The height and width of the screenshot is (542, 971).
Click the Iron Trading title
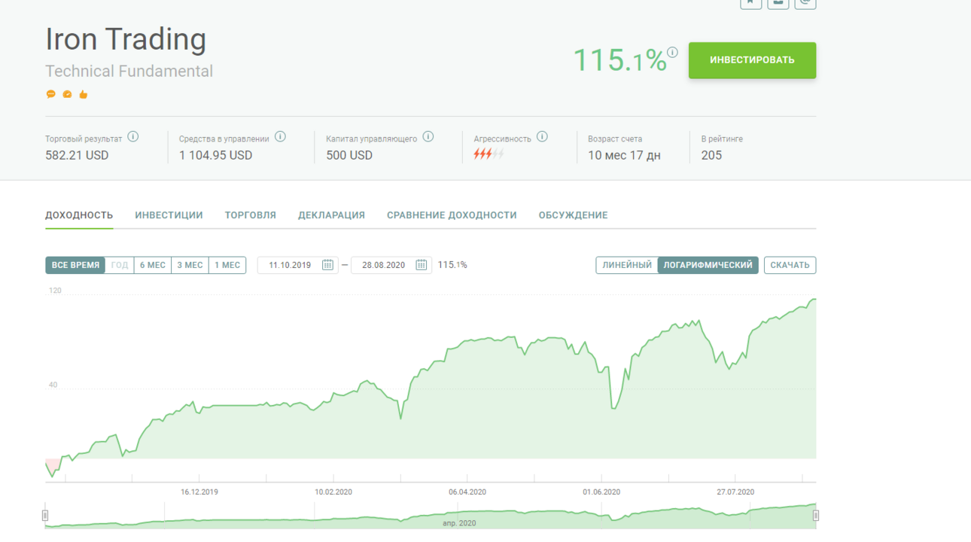click(x=126, y=39)
